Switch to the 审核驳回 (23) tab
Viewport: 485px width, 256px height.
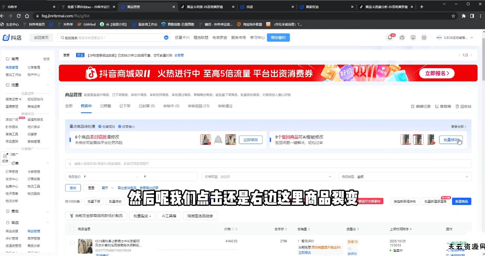point(198,106)
